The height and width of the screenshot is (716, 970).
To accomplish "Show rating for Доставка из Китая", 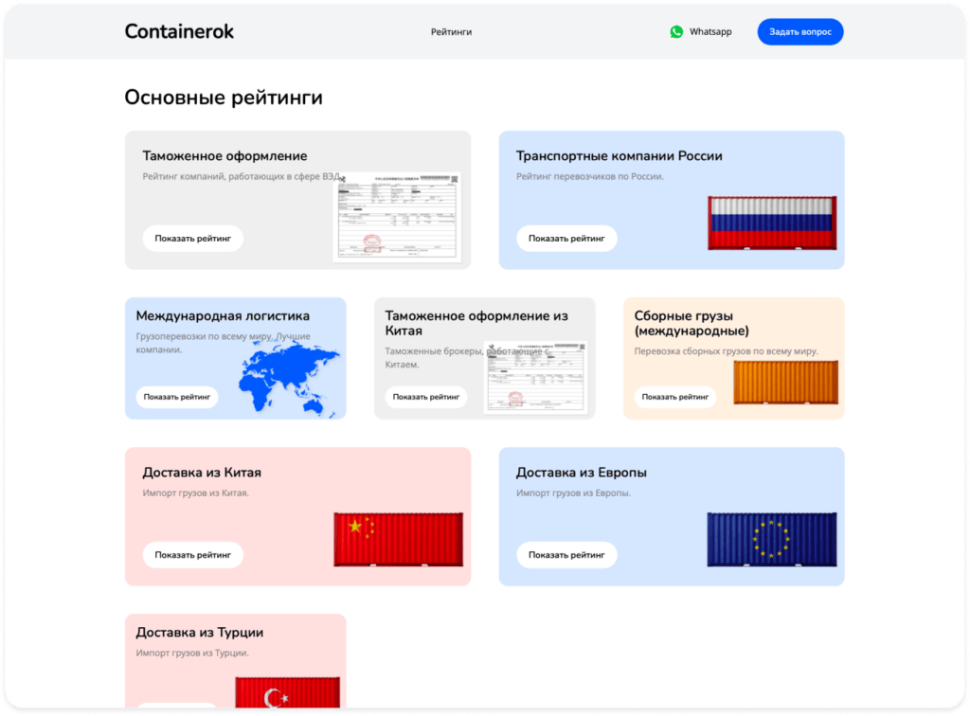I will coord(192,554).
